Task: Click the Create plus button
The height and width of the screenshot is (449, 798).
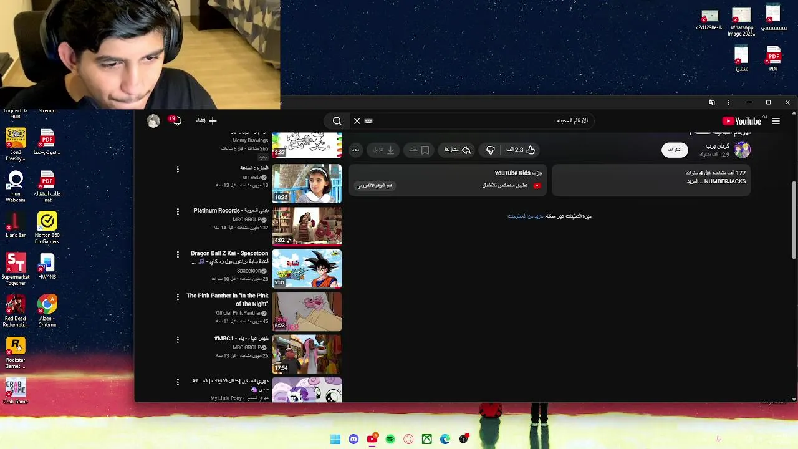Action: coord(206,121)
